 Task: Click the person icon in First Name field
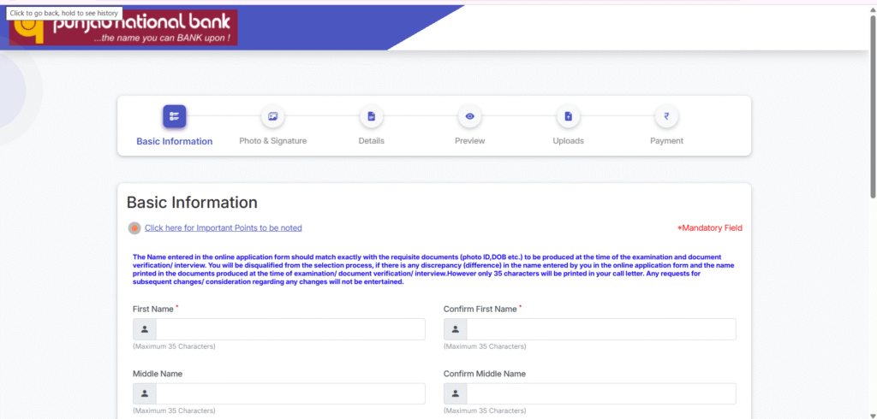(145, 329)
